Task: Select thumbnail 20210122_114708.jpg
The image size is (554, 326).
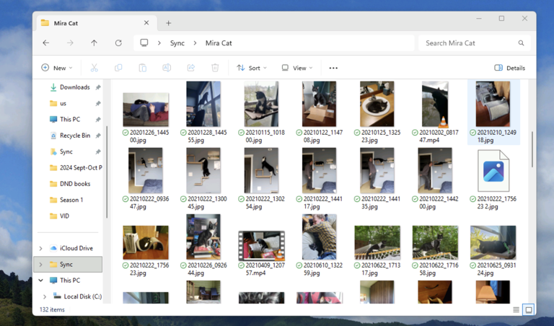Action: click(319, 104)
